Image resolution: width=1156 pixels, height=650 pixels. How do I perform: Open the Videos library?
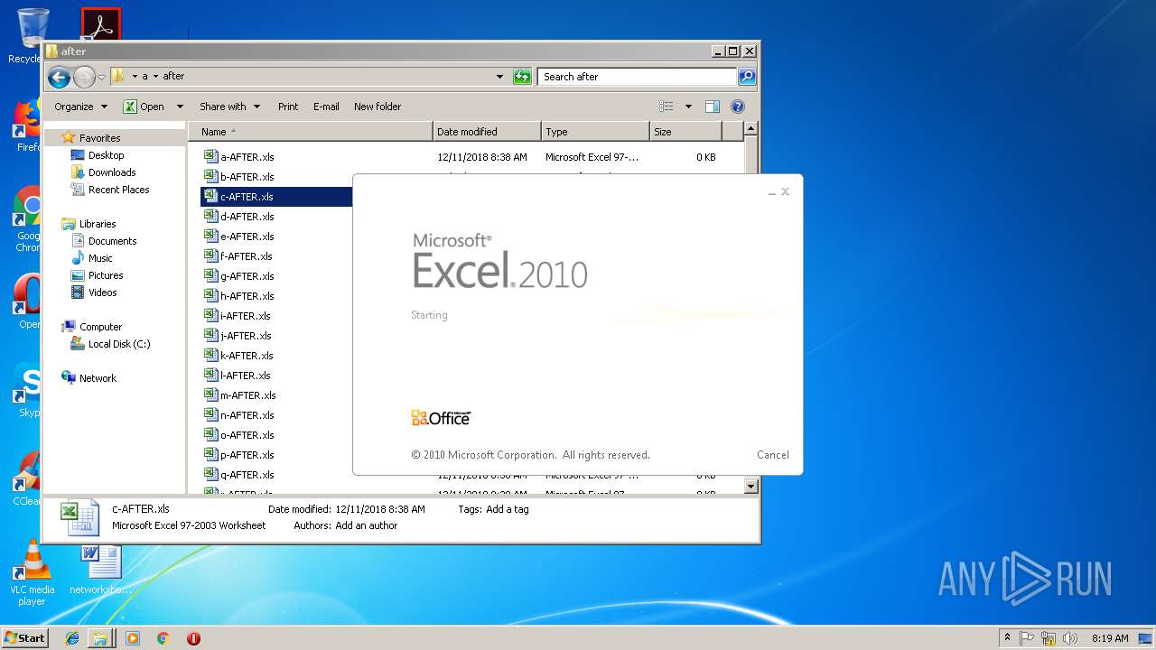[102, 292]
